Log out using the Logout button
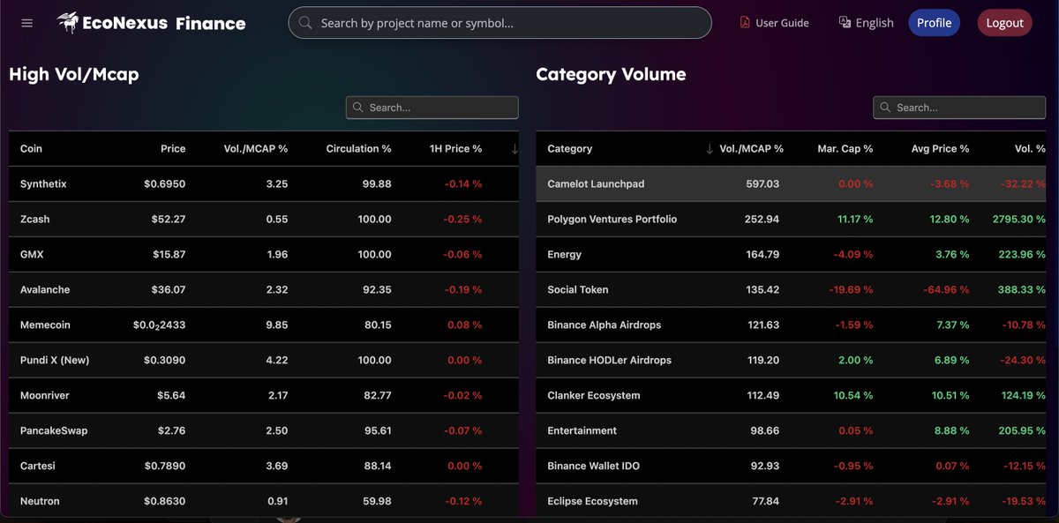 coord(1004,22)
